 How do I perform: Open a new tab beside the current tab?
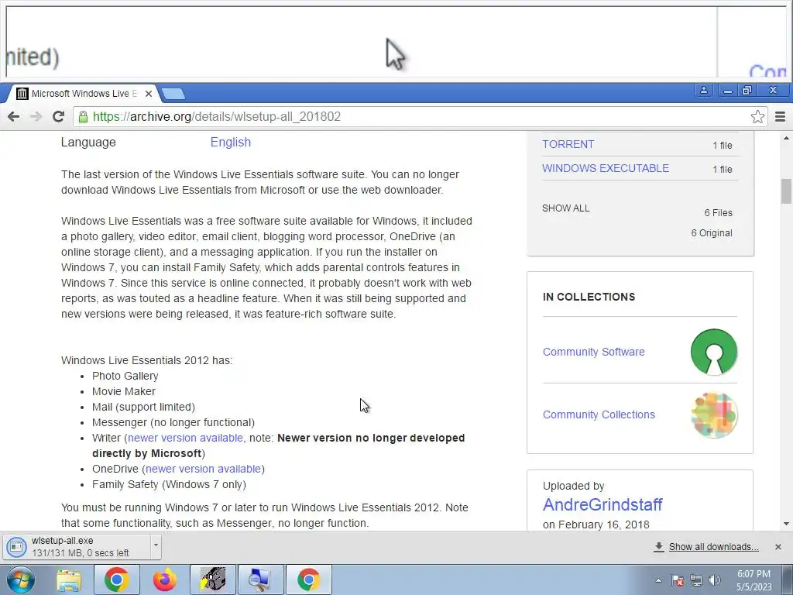173,94
